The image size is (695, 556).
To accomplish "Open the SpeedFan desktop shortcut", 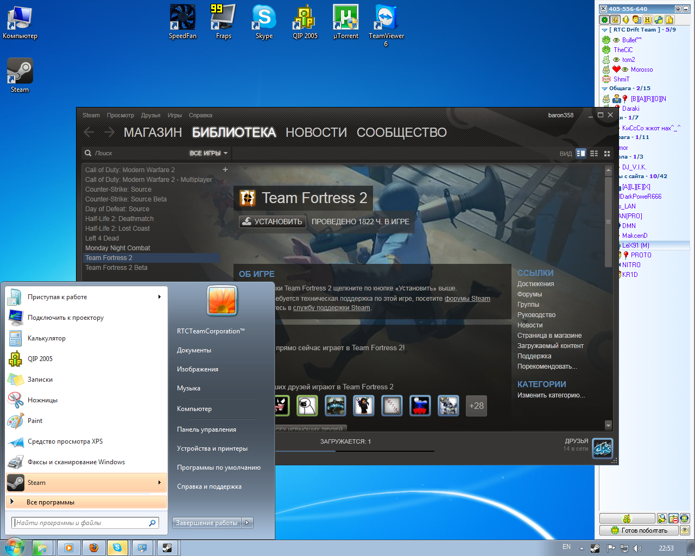I will [x=182, y=22].
